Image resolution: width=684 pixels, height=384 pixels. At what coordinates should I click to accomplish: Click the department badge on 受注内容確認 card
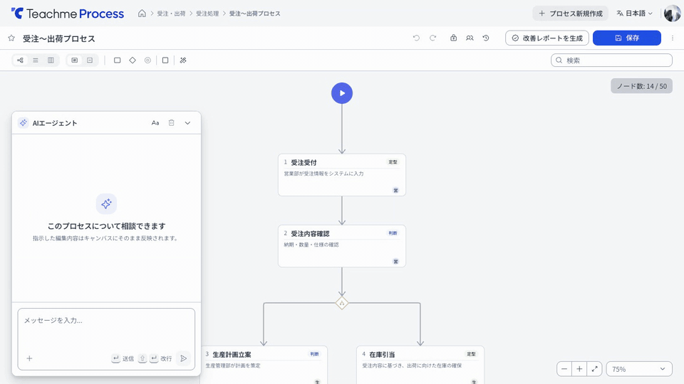pos(395,262)
